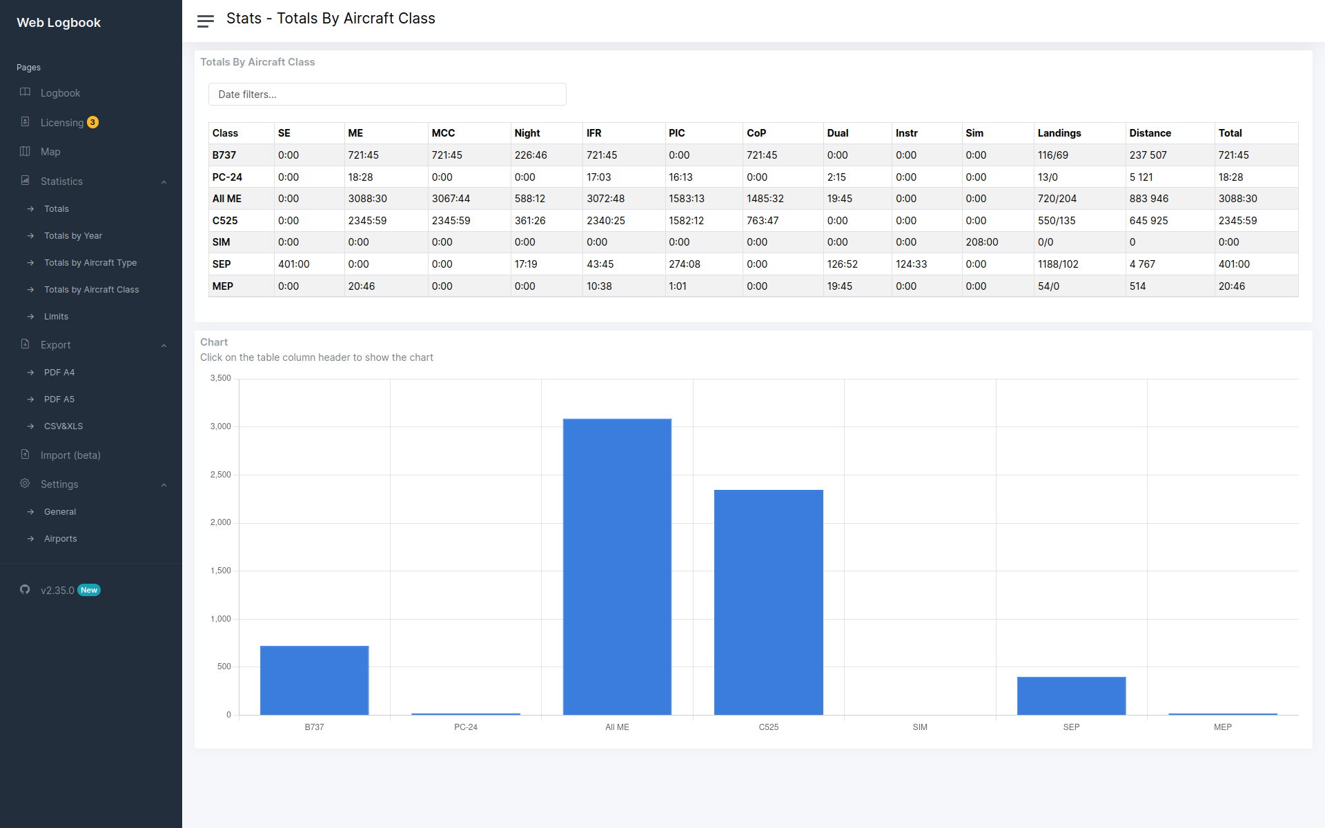Click the Settings section icon
Viewport: 1325px width, 828px height.
click(x=24, y=484)
